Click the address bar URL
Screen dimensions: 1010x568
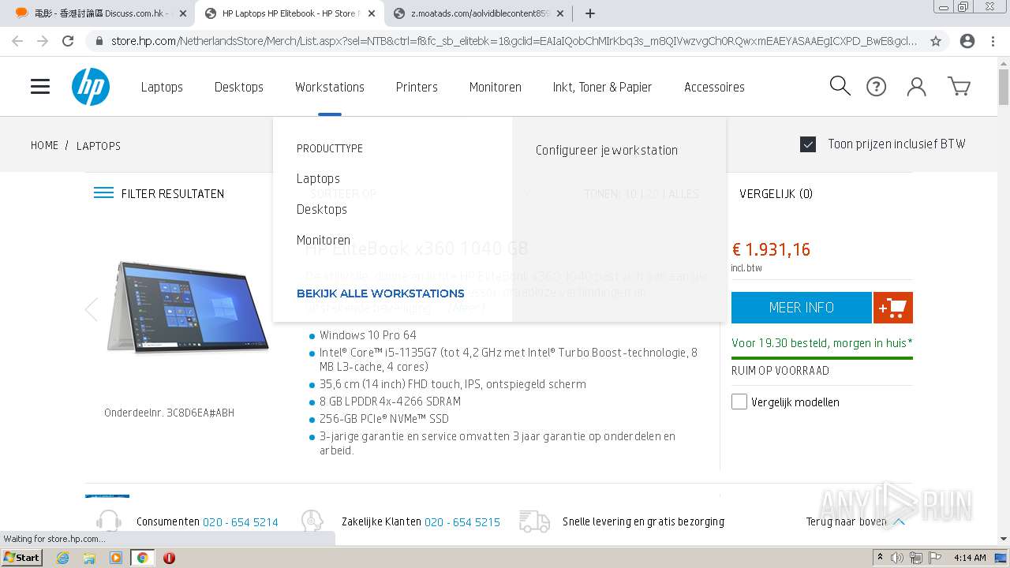click(x=514, y=41)
